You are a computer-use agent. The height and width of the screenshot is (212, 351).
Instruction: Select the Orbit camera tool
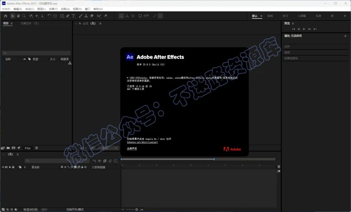point(31,16)
